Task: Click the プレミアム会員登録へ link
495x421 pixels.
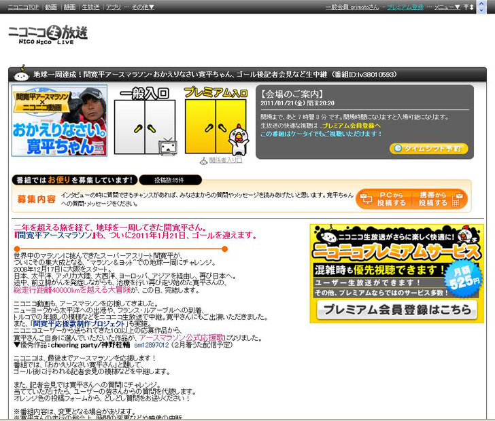Action: coord(352,126)
